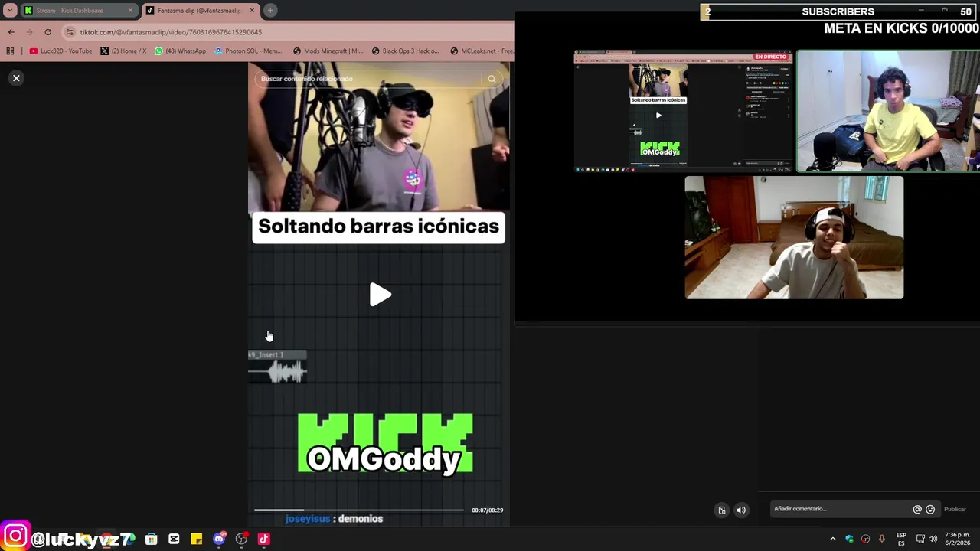Open the TikTok app from the taskbar
The width and height of the screenshot is (980, 551).
pos(264,539)
